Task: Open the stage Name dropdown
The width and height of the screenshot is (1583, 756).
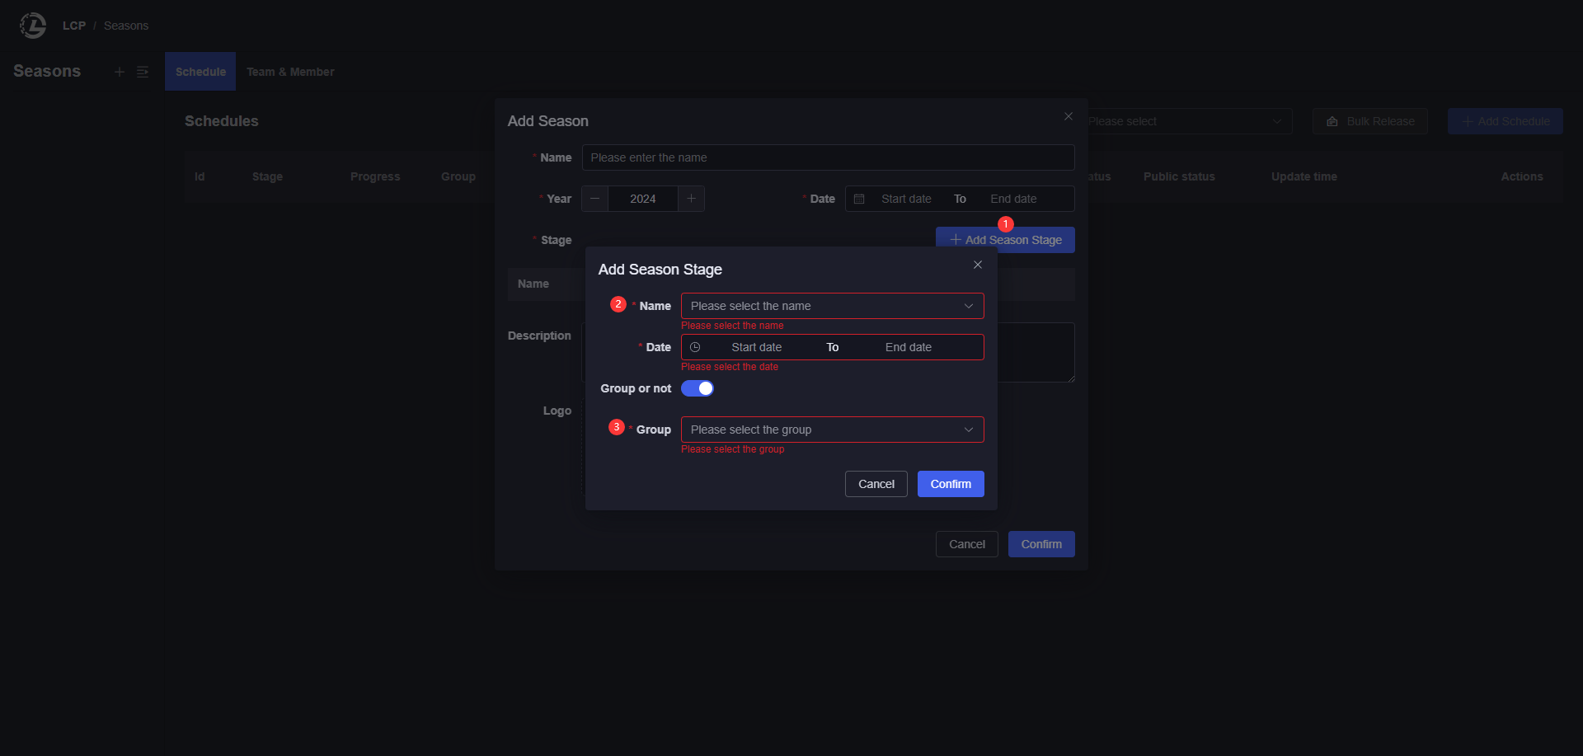Action: pos(832,306)
